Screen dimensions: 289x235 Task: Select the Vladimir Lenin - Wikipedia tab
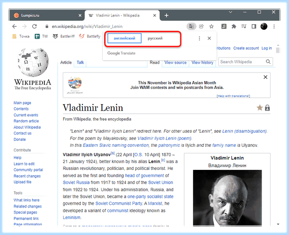point(122,15)
